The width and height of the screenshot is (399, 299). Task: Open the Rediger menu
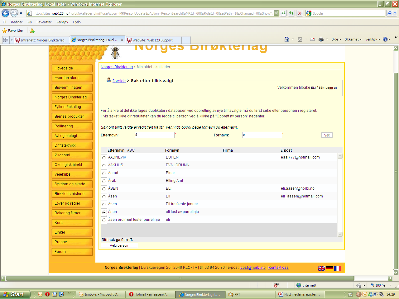pyautogui.click(x=17, y=22)
